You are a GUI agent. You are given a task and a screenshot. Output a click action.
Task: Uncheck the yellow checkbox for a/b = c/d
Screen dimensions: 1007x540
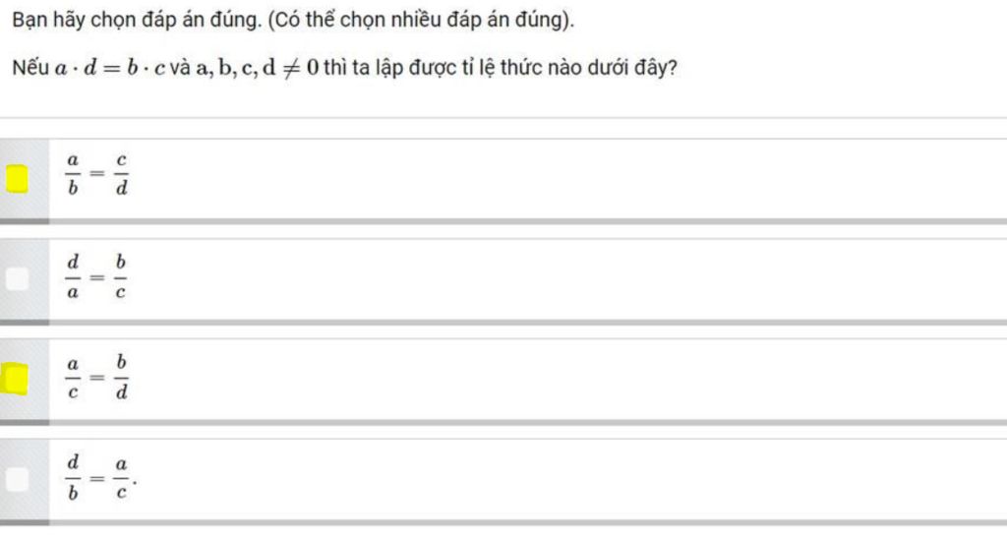coord(18,179)
